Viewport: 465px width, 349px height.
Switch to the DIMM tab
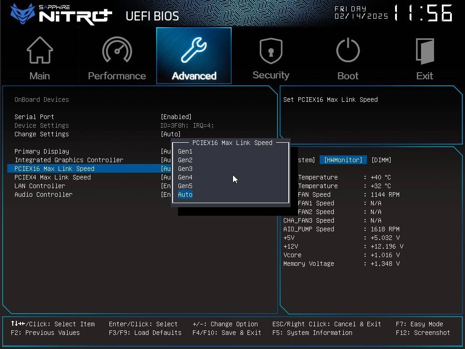(x=381, y=160)
